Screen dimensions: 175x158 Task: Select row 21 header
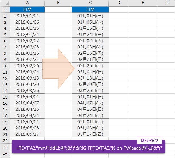pos(5,134)
